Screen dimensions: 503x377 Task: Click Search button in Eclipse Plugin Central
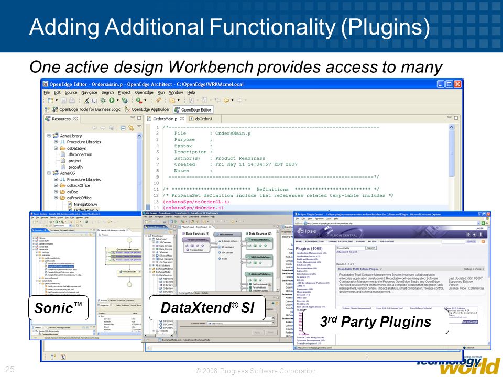371,248
